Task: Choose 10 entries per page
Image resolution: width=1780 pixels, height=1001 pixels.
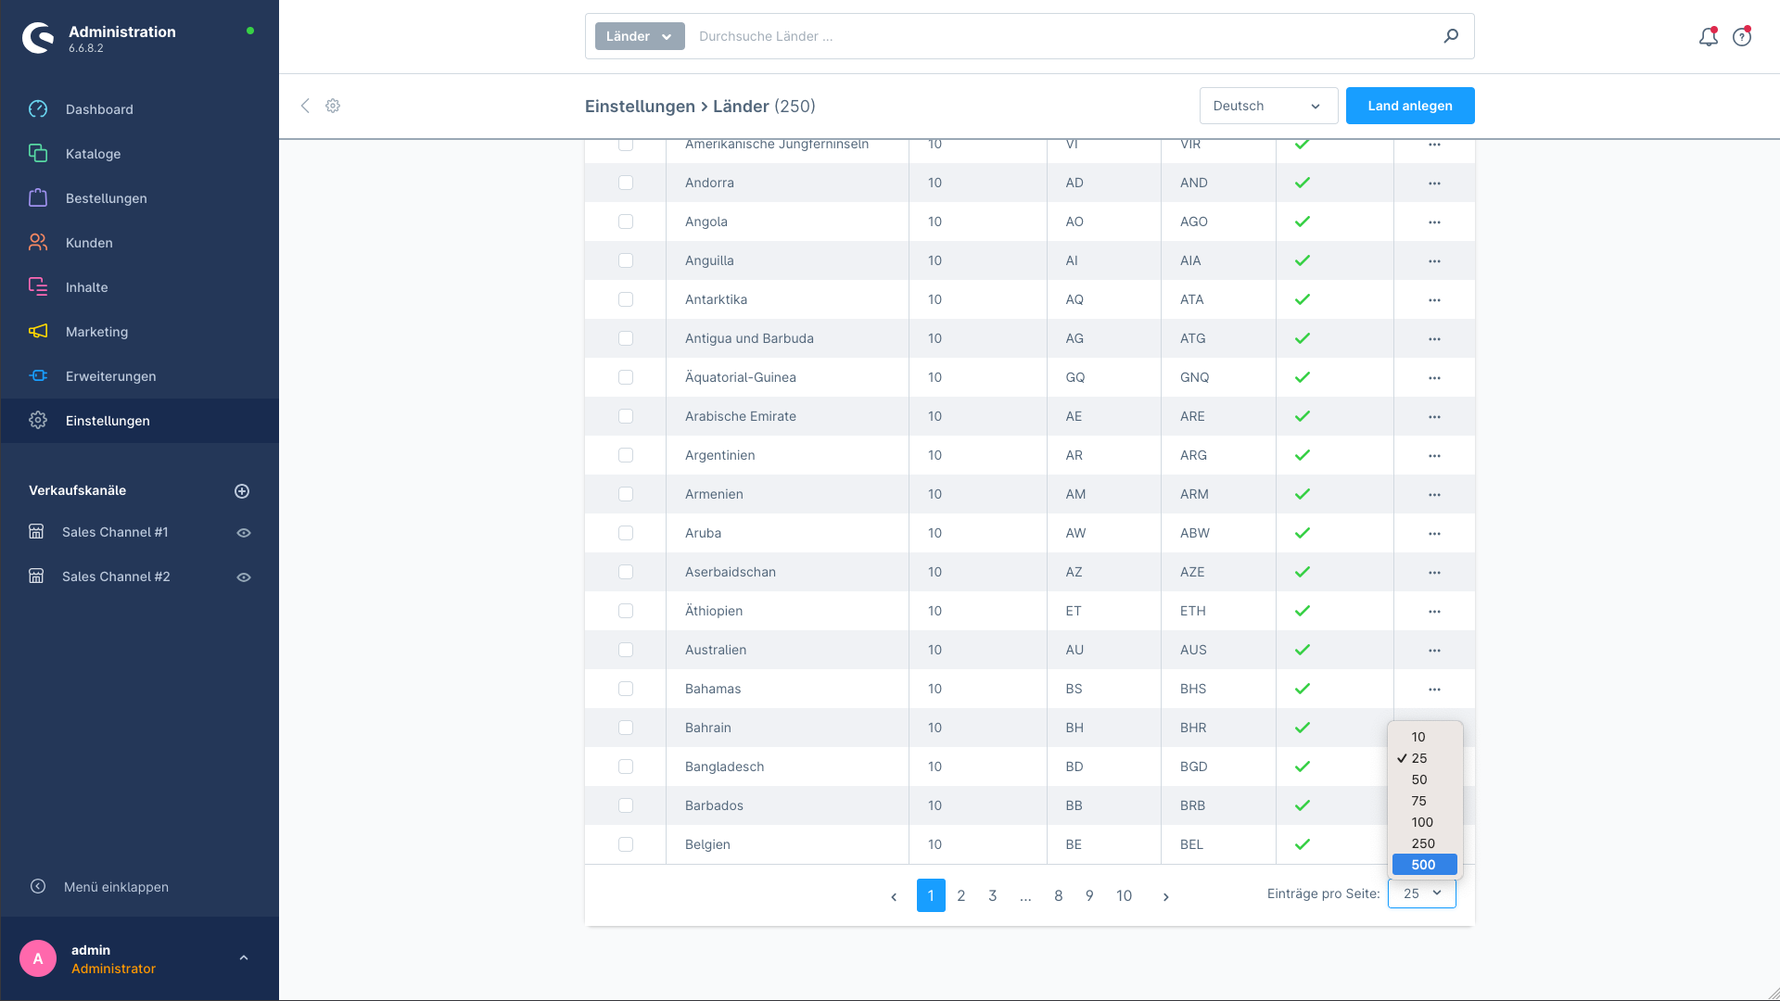Action: tap(1425, 737)
